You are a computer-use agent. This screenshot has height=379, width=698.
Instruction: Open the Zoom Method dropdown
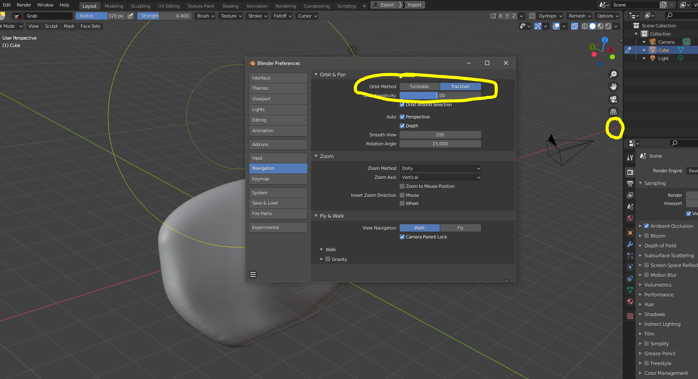click(x=440, y=168)
